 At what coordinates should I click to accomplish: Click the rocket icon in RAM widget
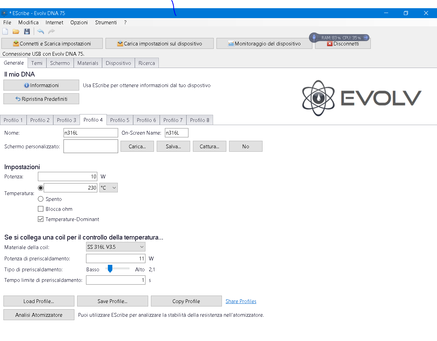(314, 38)
